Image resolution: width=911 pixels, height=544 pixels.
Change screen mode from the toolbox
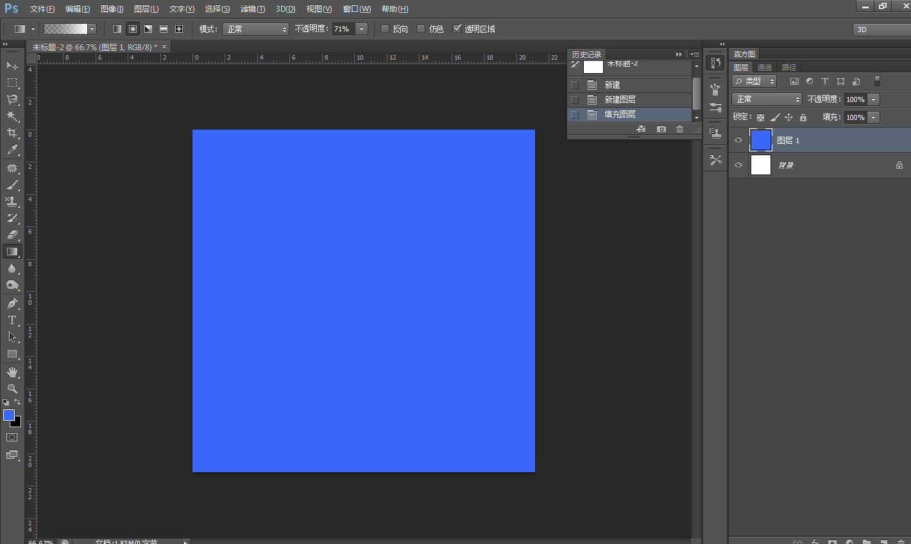pos(12,455)
